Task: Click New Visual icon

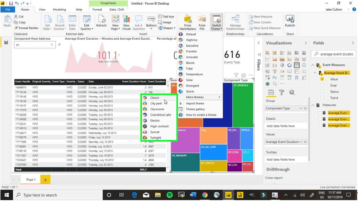Action: (x=126, y=22)
